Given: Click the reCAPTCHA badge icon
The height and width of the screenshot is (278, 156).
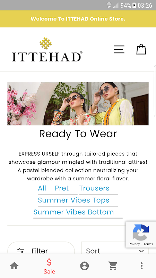Looking at the screenshot, I should click(141, 232).
